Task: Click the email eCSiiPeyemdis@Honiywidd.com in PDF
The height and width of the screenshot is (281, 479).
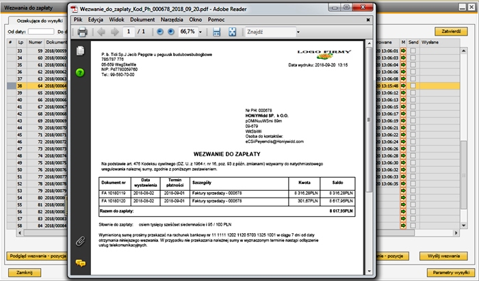Action: (x=274, y=142)
